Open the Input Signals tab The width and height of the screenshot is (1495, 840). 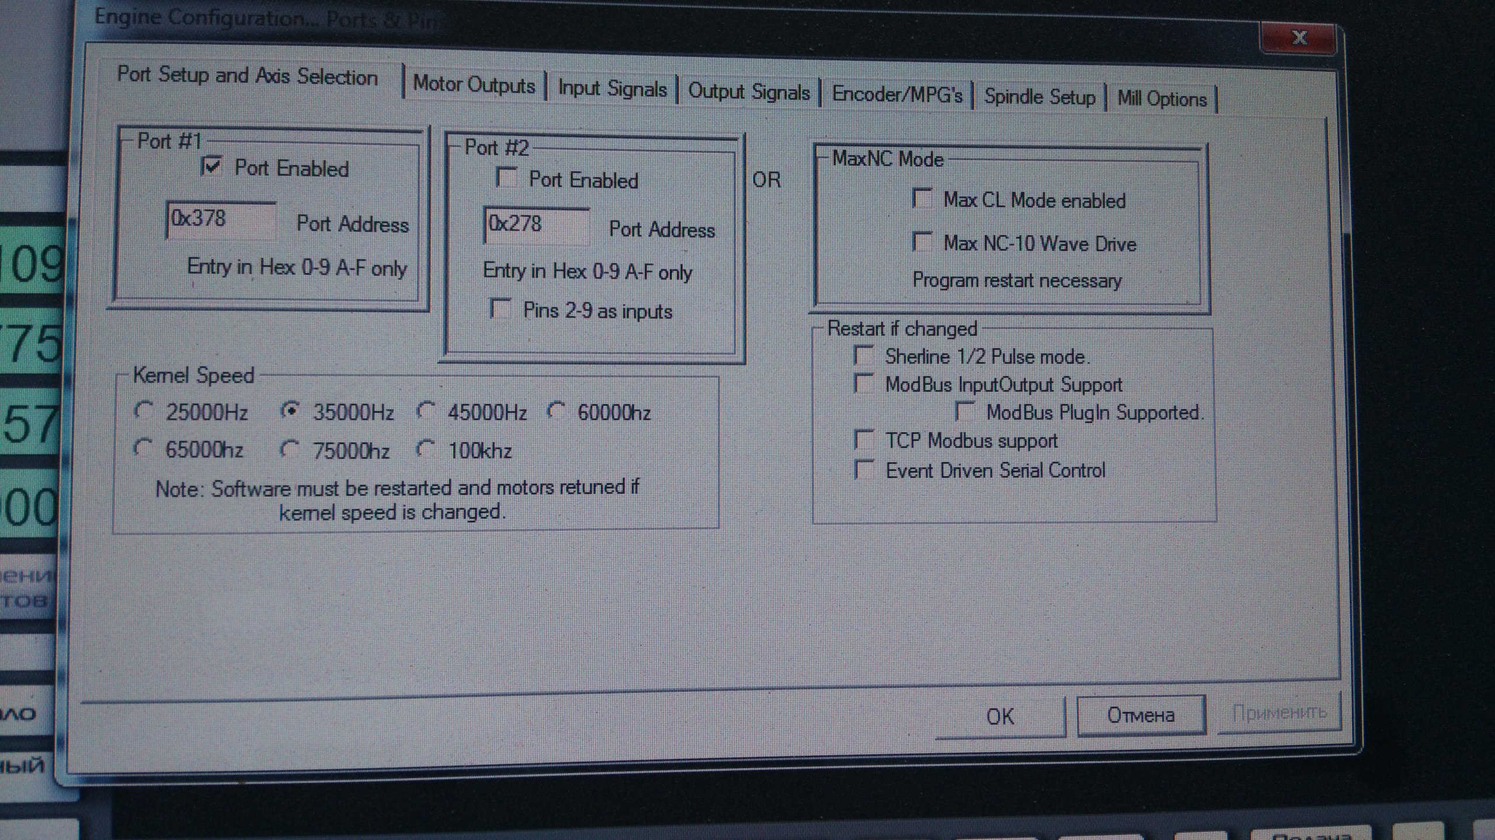611,89
